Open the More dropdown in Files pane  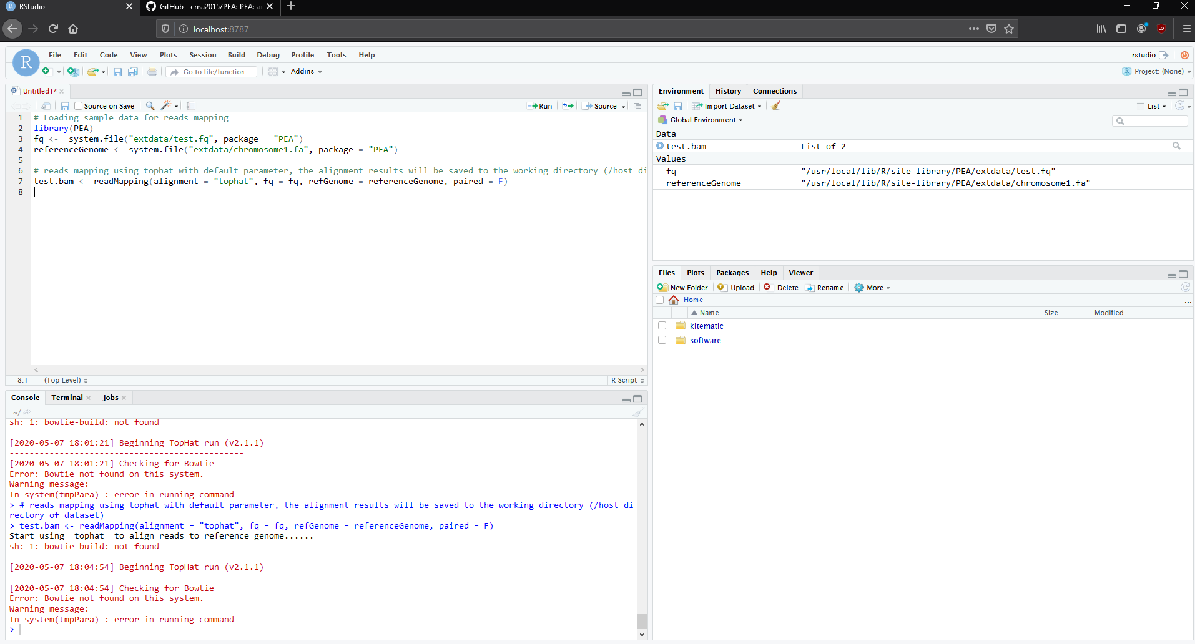point(873,288)
